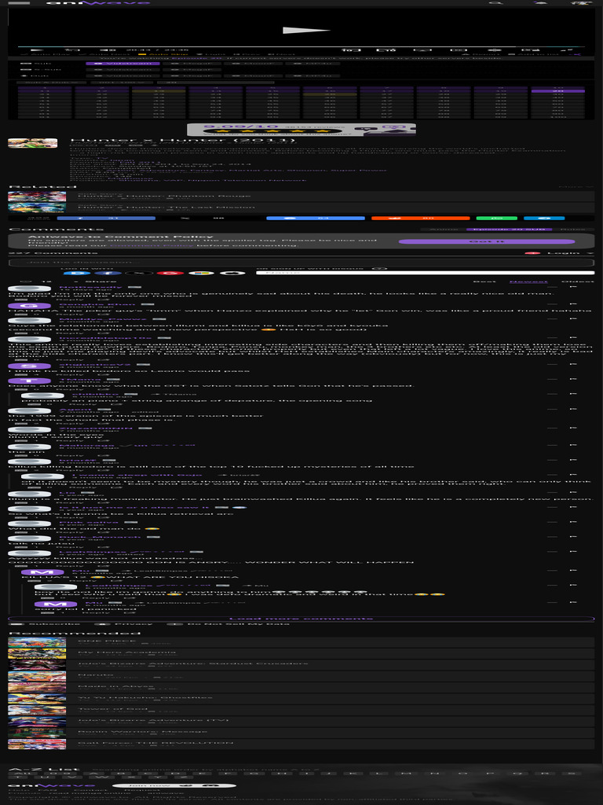Share the page via WhatsApp
Viewport: 603px width, 805px height.
tap(497, 219)
